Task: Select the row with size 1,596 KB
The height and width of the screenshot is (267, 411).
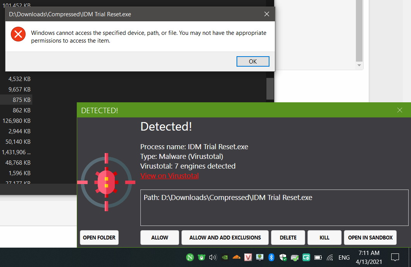Action: coord(16,173)
